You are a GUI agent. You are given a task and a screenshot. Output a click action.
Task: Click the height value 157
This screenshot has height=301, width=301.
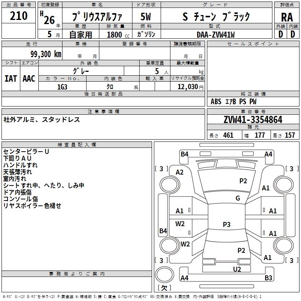[290, 135]
